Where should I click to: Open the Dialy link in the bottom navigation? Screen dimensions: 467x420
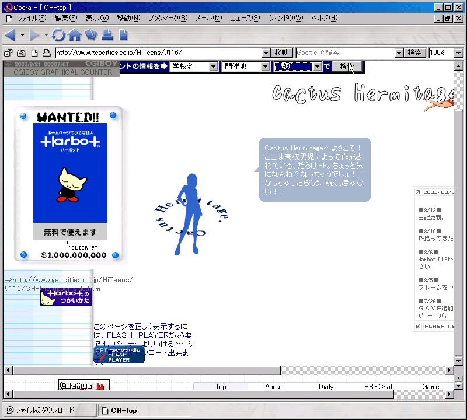point(326,386)
